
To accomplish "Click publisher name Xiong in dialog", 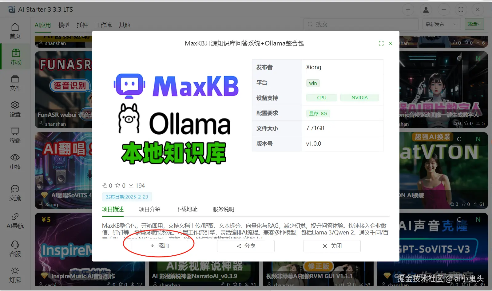I will pos(314,67).
